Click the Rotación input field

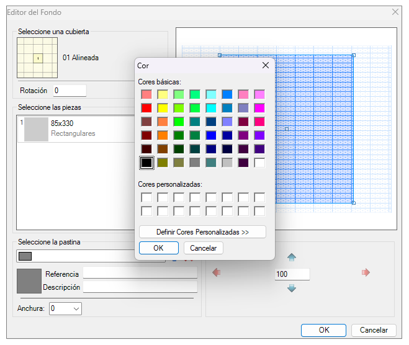coord(70,91)
